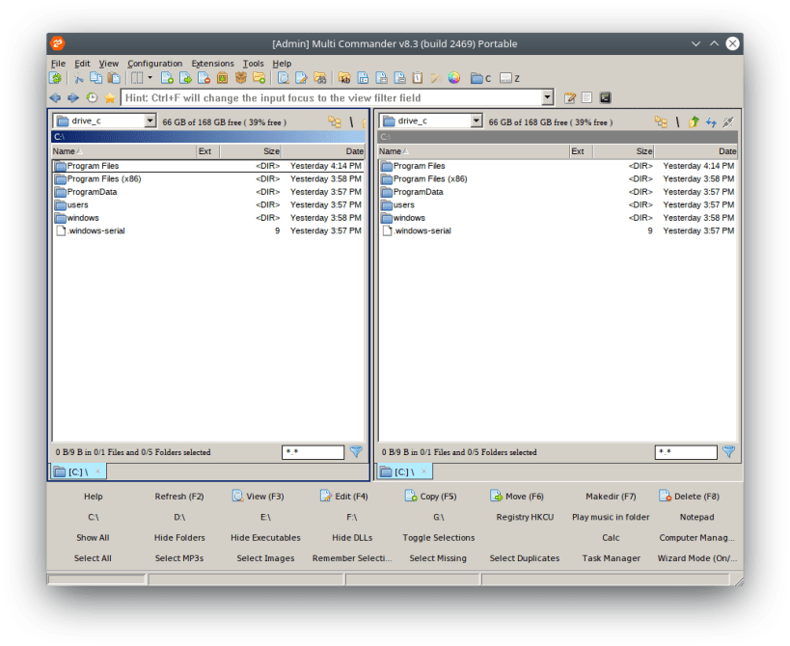
Task: Click the blank document icon beside notepad
Action: [x=587, y=97]
